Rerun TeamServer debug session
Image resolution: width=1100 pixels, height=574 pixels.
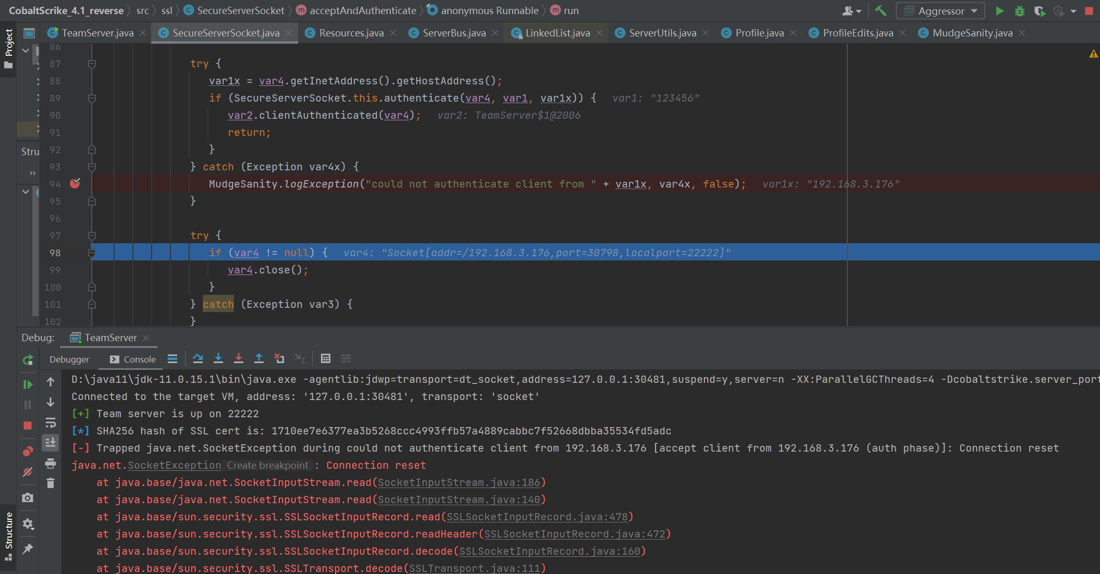coord(28,359)
